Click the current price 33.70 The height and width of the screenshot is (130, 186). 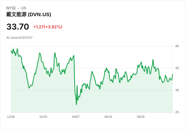pos(18,27)
